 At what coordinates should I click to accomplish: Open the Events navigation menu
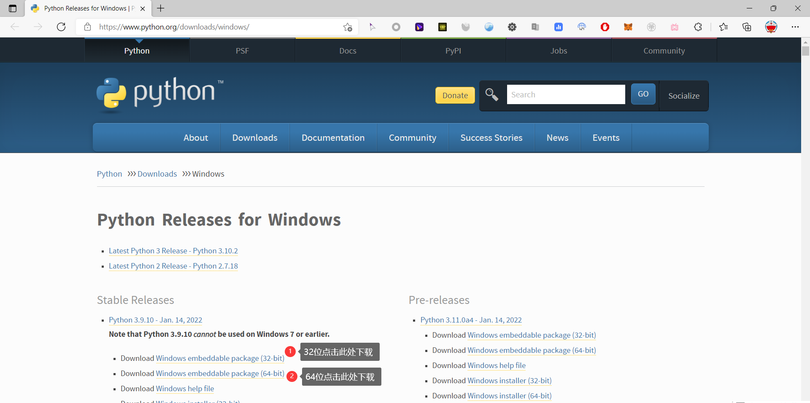point(606,138)
